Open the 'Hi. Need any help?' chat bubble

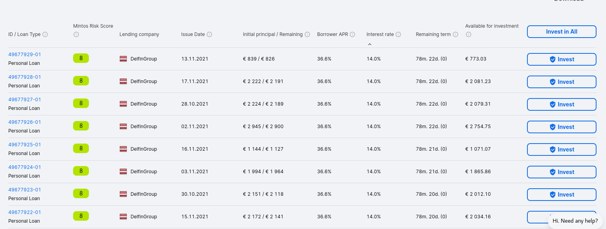coord(575,221)
